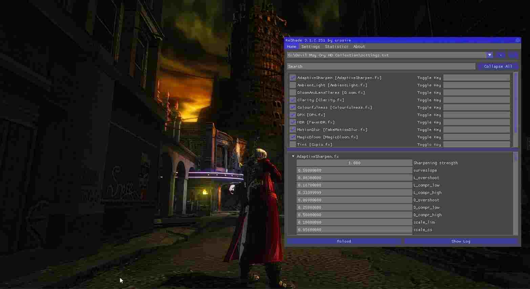Click the curveslope value field

354,170
